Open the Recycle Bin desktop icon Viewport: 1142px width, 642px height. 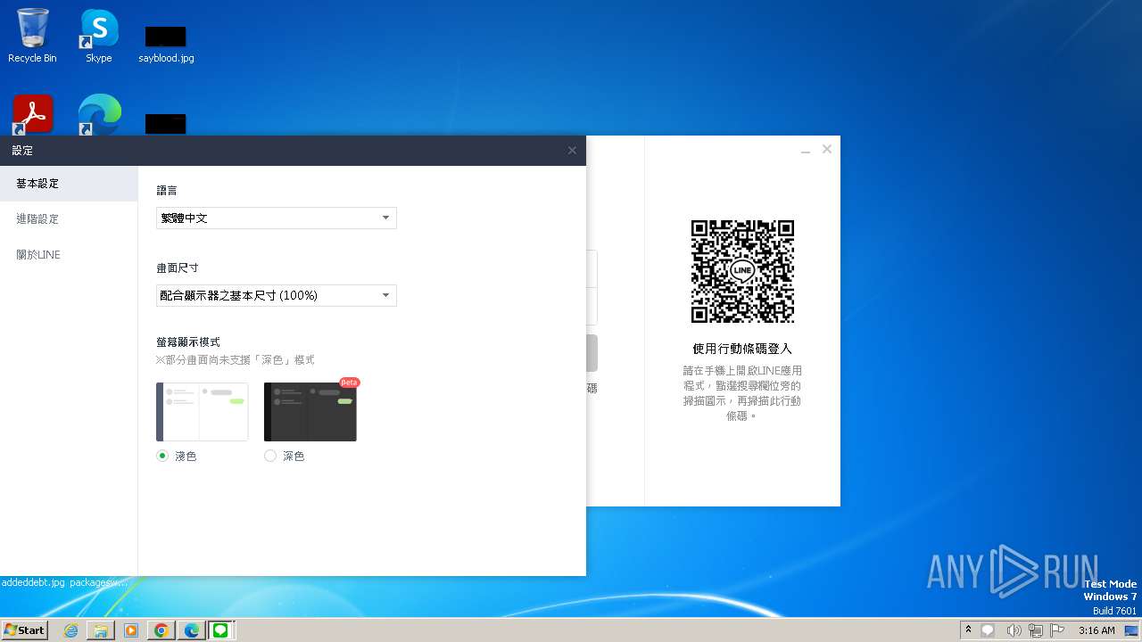(32, 36)
